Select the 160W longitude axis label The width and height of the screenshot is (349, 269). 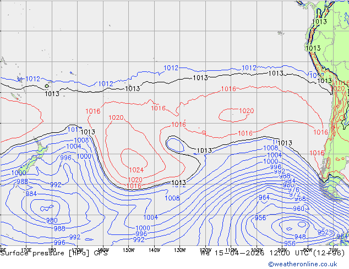point(103,250)
